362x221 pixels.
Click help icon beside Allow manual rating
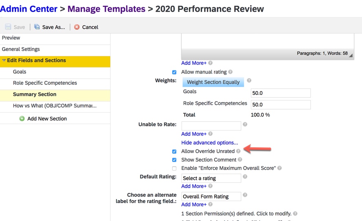click(x=231, y=72)
